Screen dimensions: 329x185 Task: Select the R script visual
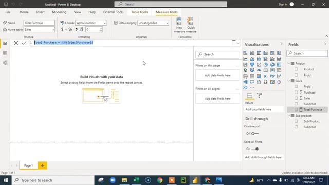point(265,76)
